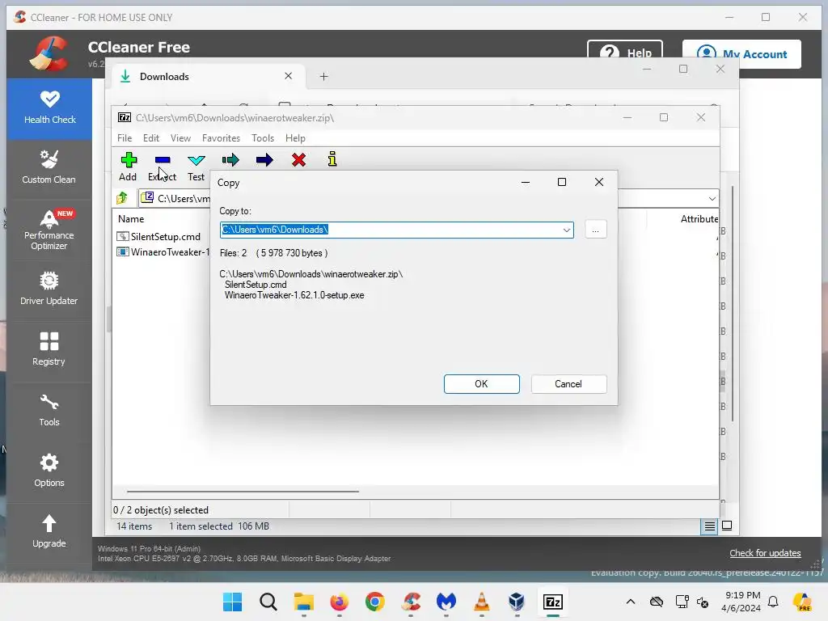Click Upgrade in CCleaner sidebar
The height and width of the screenshot is (621, 828).
coord(49,532)
